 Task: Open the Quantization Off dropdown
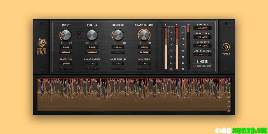point(92,64)
